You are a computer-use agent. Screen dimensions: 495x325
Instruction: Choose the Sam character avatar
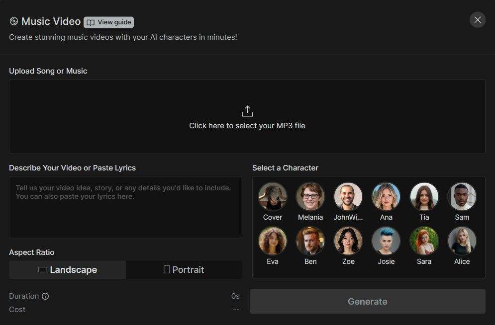(x=462, y=196)
